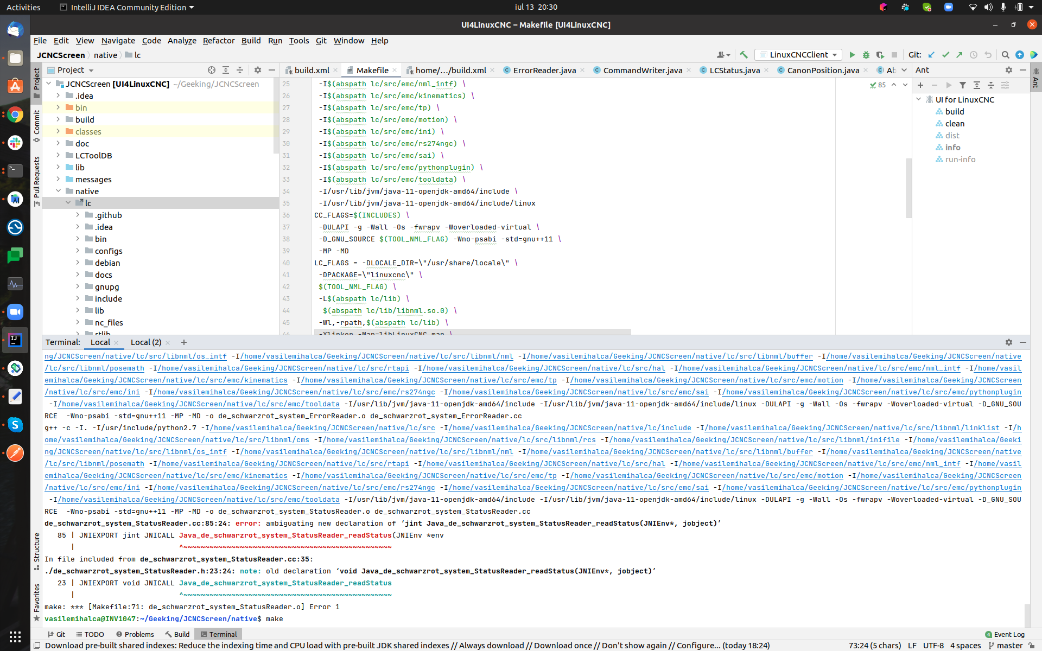This screenshot has width=1042, height=651.
Task: Toggle the Structure tool window stripe
Action: [36, 551]
